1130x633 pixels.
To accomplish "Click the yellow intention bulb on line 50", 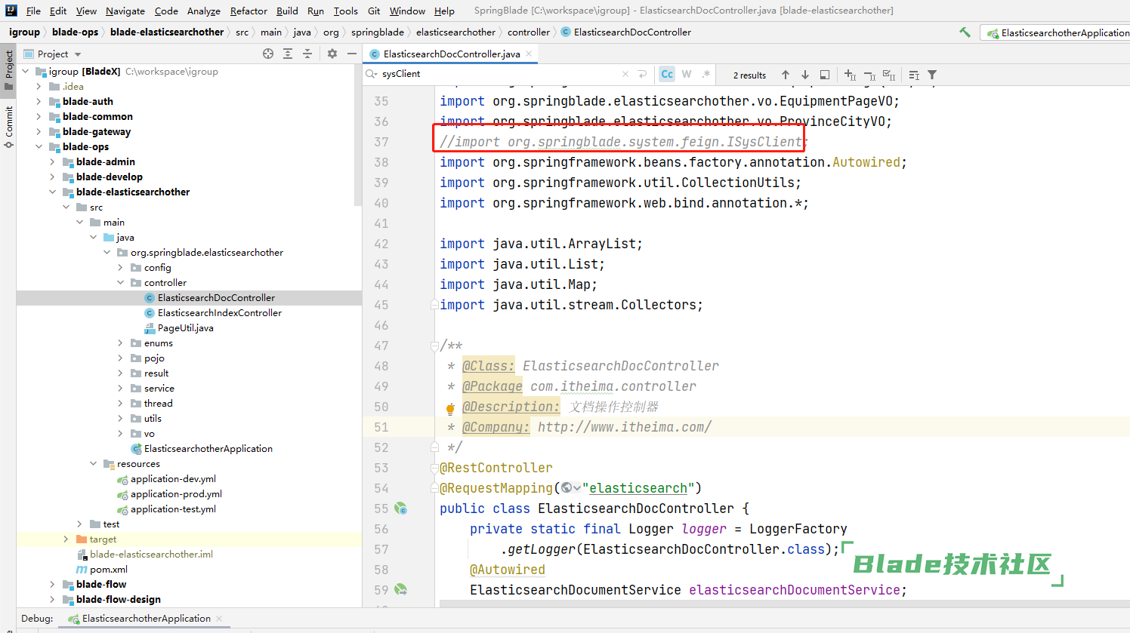I will [x=450, y=408].
